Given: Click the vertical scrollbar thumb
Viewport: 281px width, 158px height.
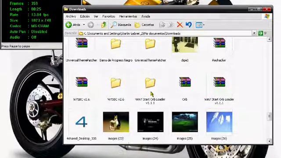Looking at the screenshot, I should click(x=269, y=116).
